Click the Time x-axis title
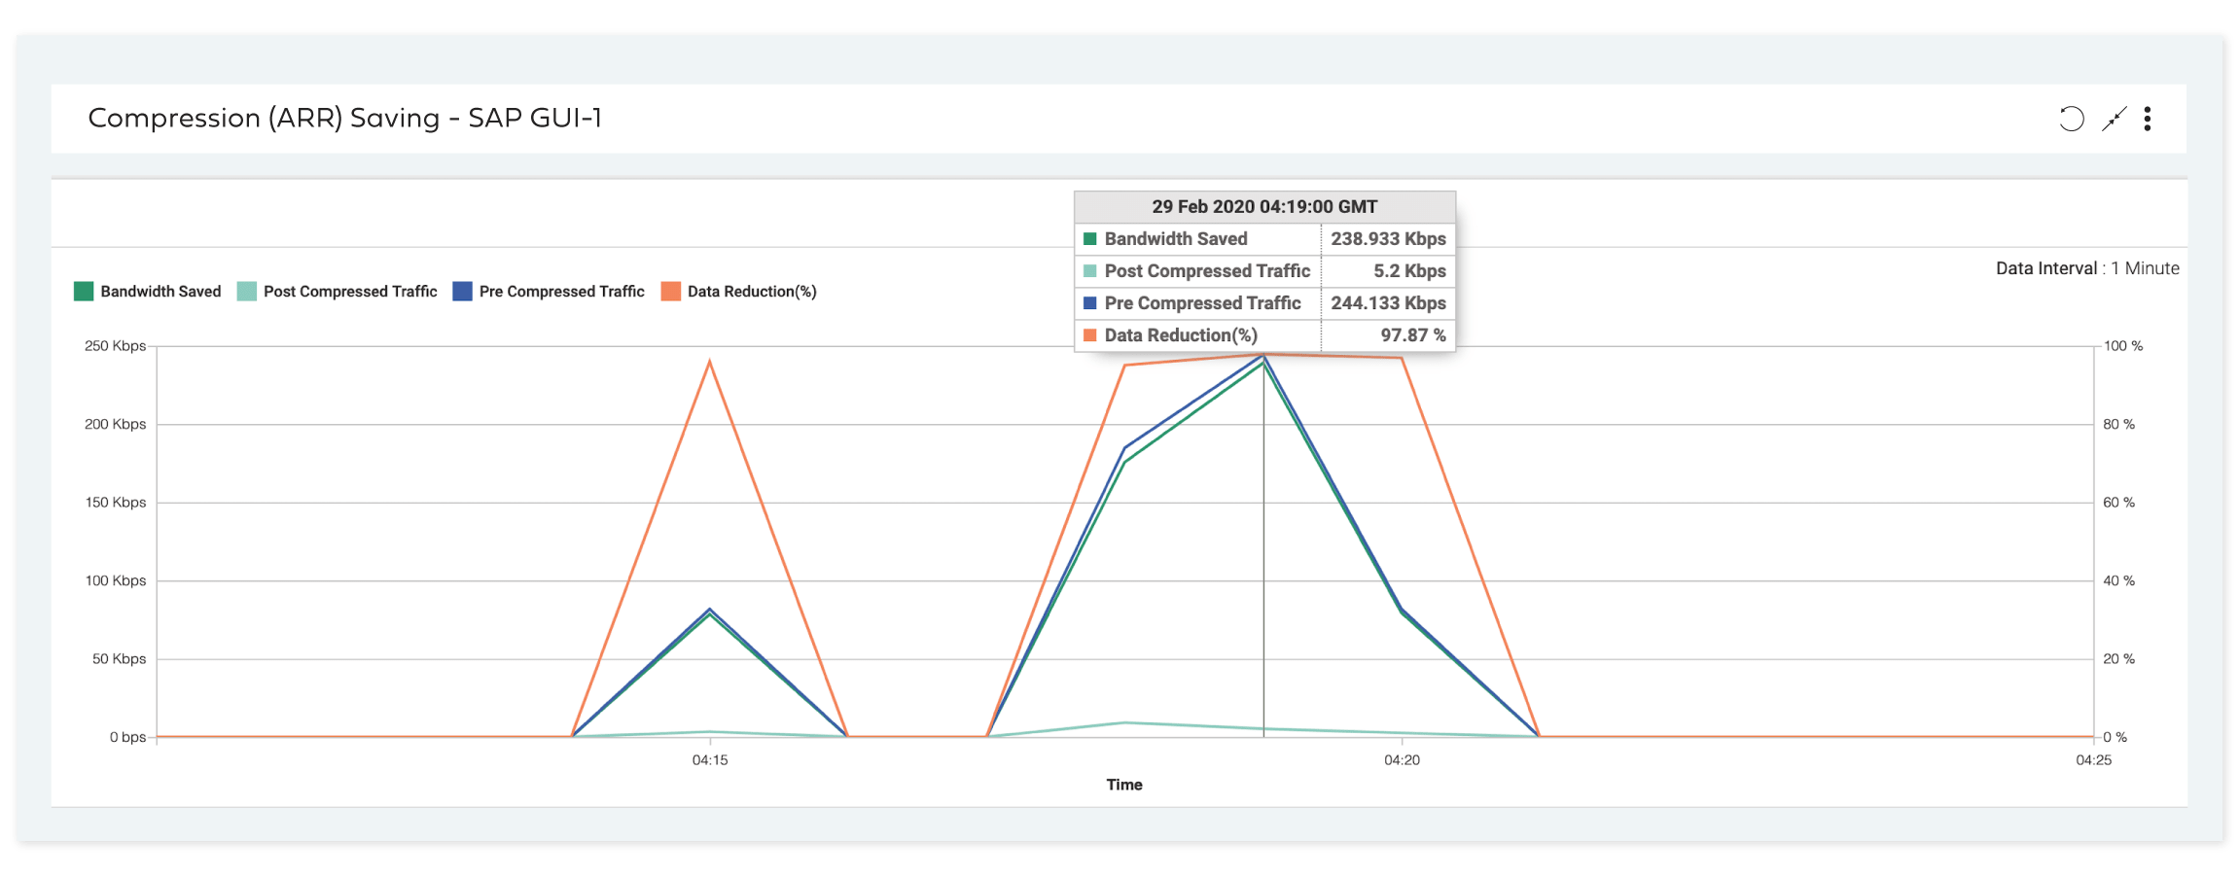Viewport: 2240px width, 876px height. [1124, 785]
